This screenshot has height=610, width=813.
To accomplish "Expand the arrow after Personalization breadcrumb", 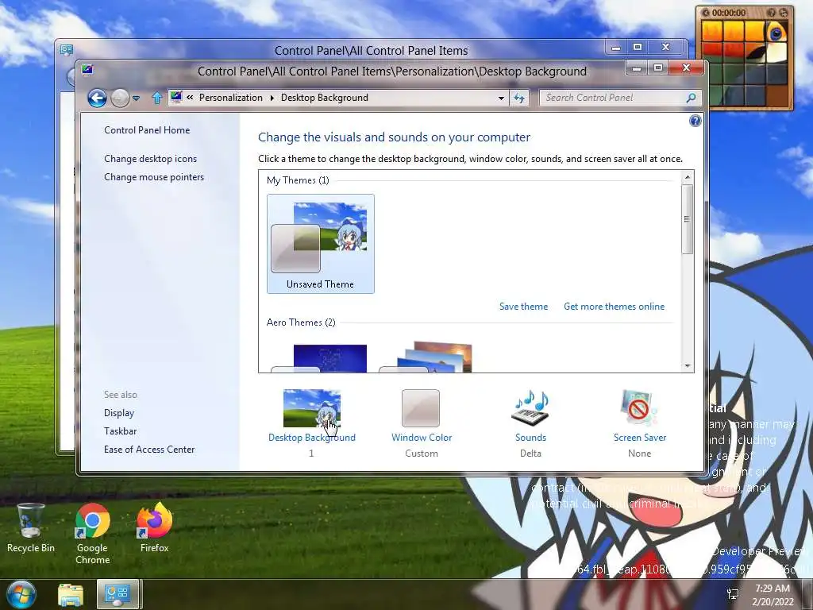I will (272, 98).
